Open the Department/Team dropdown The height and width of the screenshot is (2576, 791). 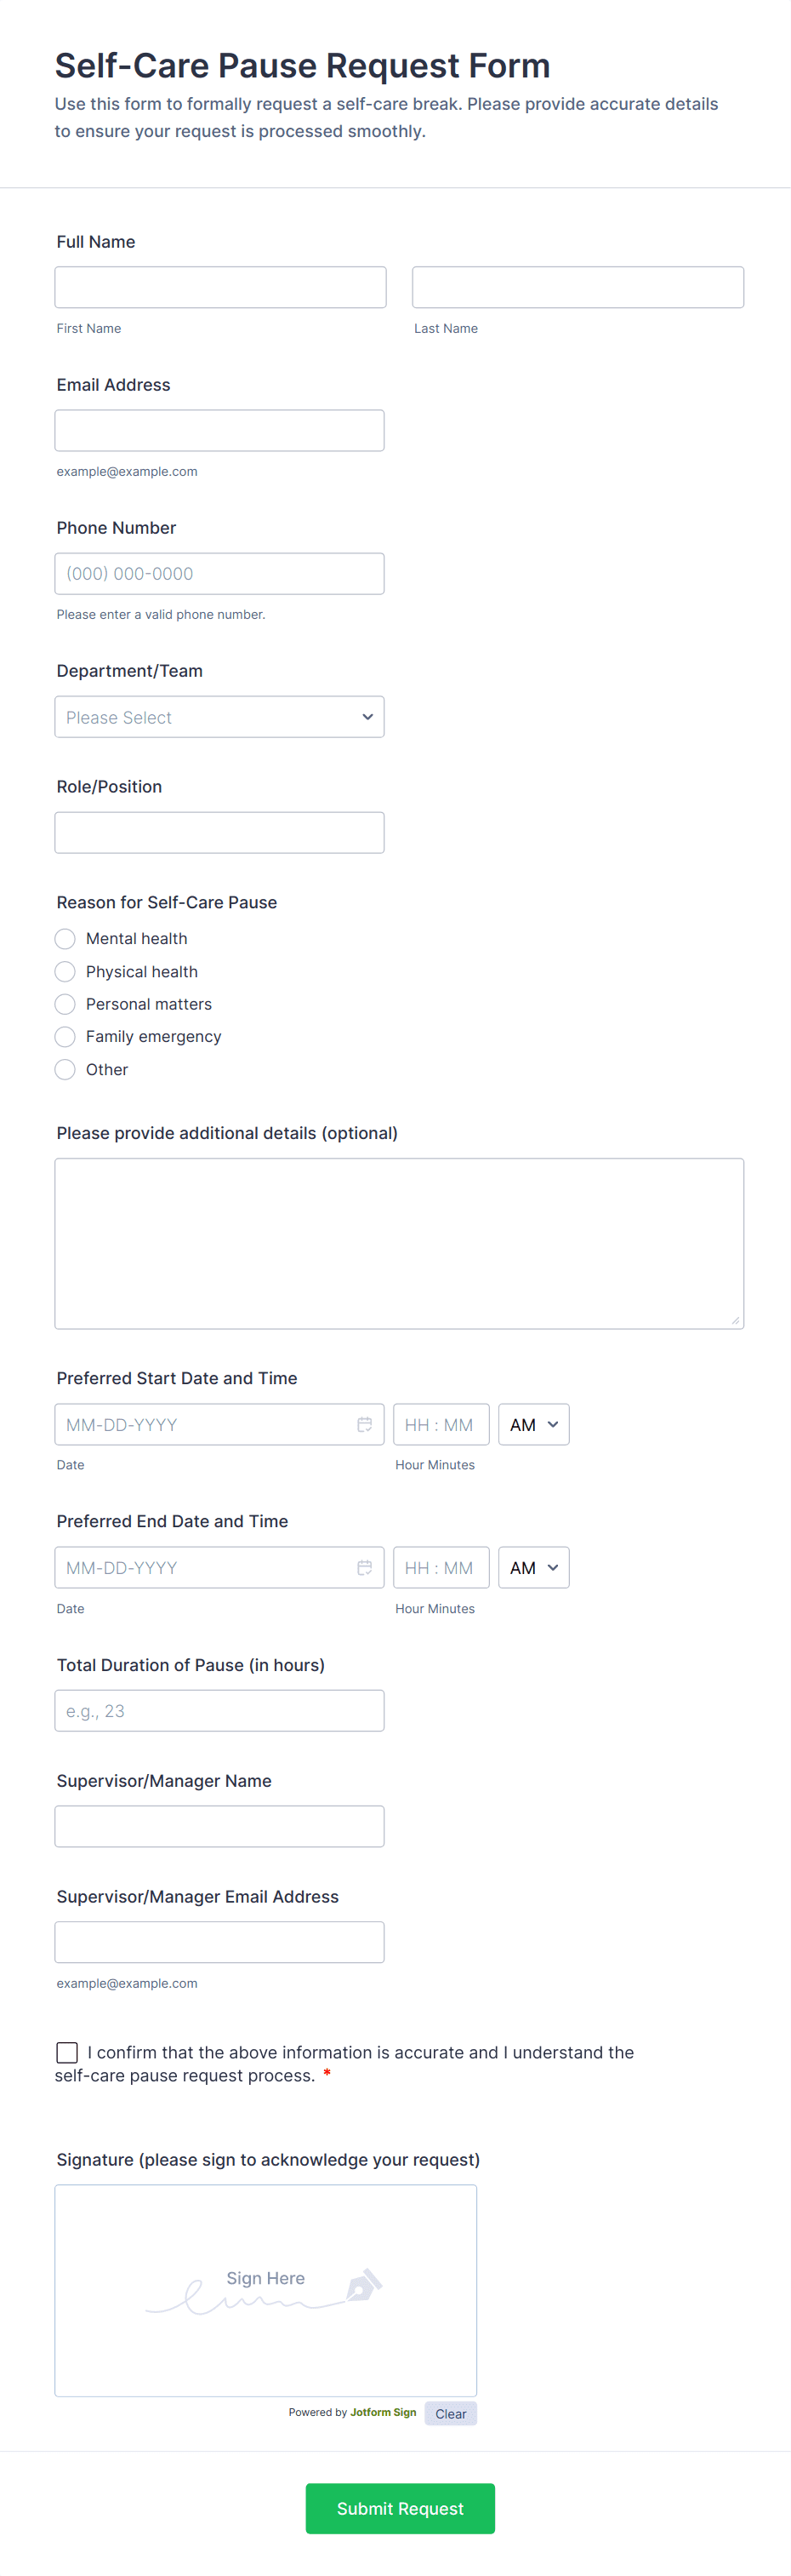tap(219, 717)
